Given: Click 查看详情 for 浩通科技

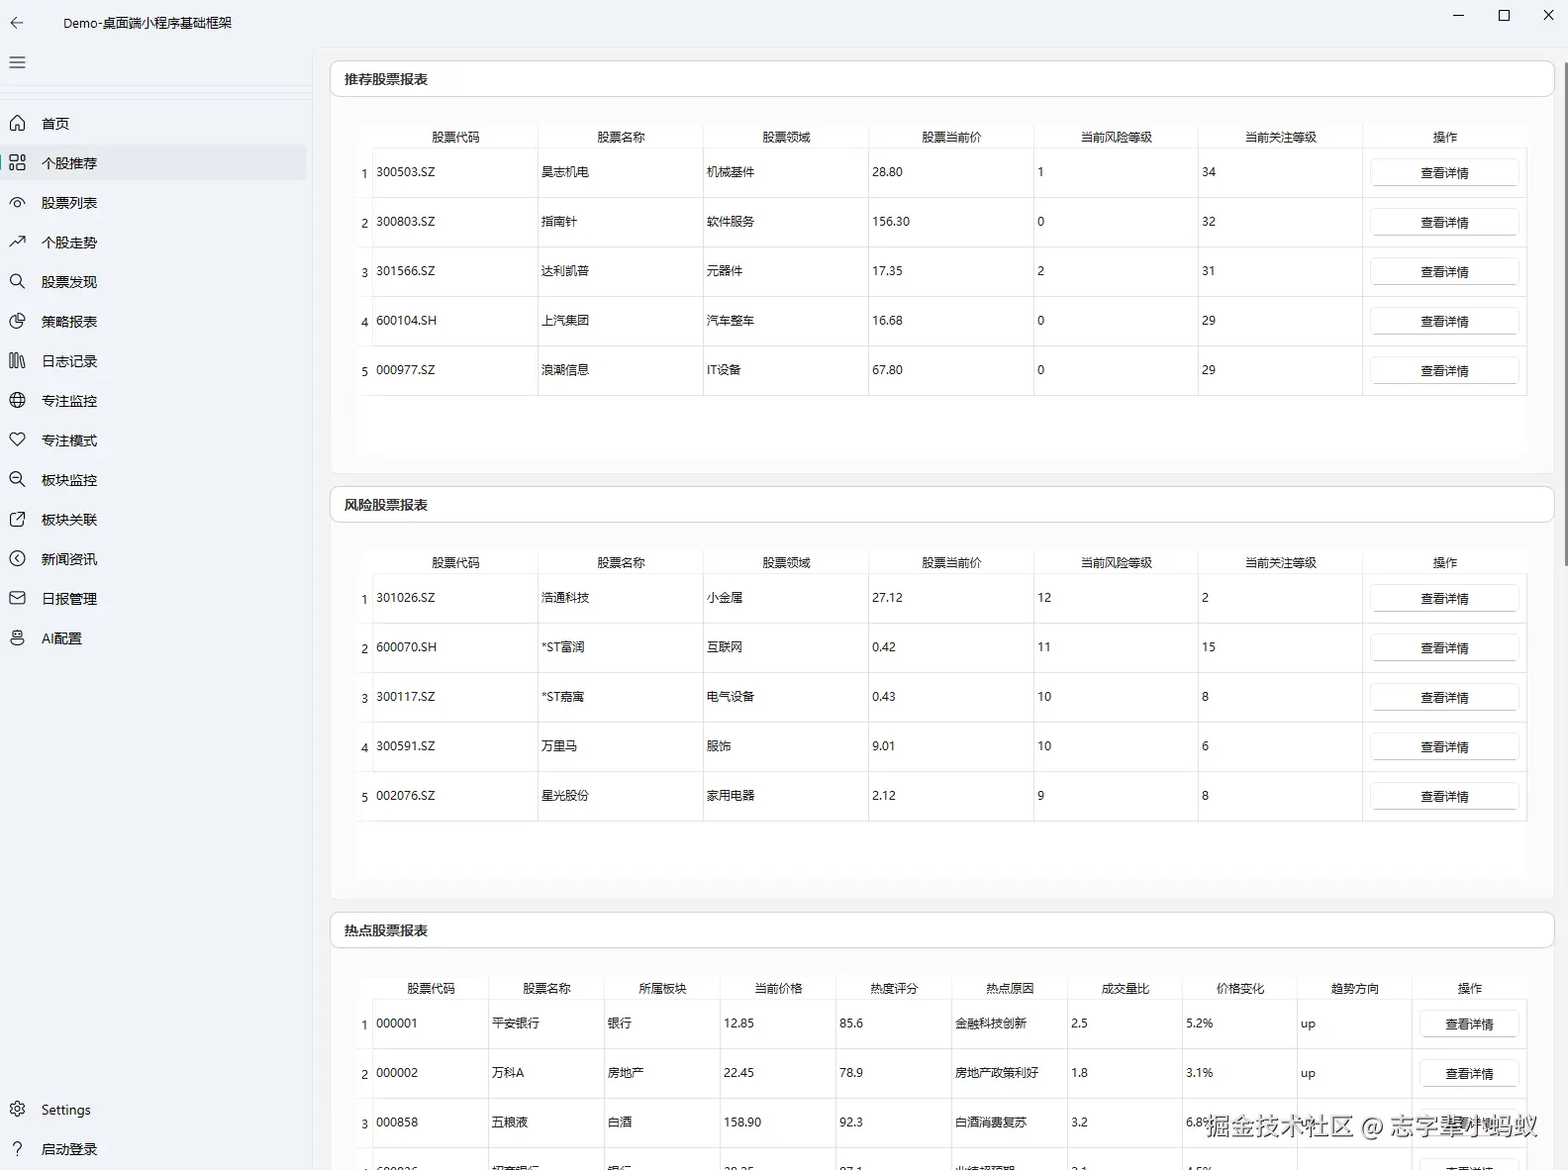Looking at the screenshot, I should tap(1444, 598).
